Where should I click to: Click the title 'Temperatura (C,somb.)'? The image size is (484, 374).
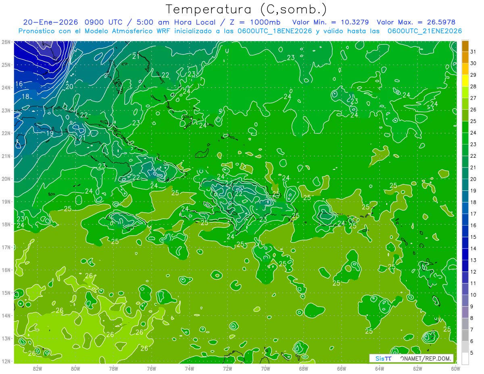pyautogui.click(x=246, y=9)
